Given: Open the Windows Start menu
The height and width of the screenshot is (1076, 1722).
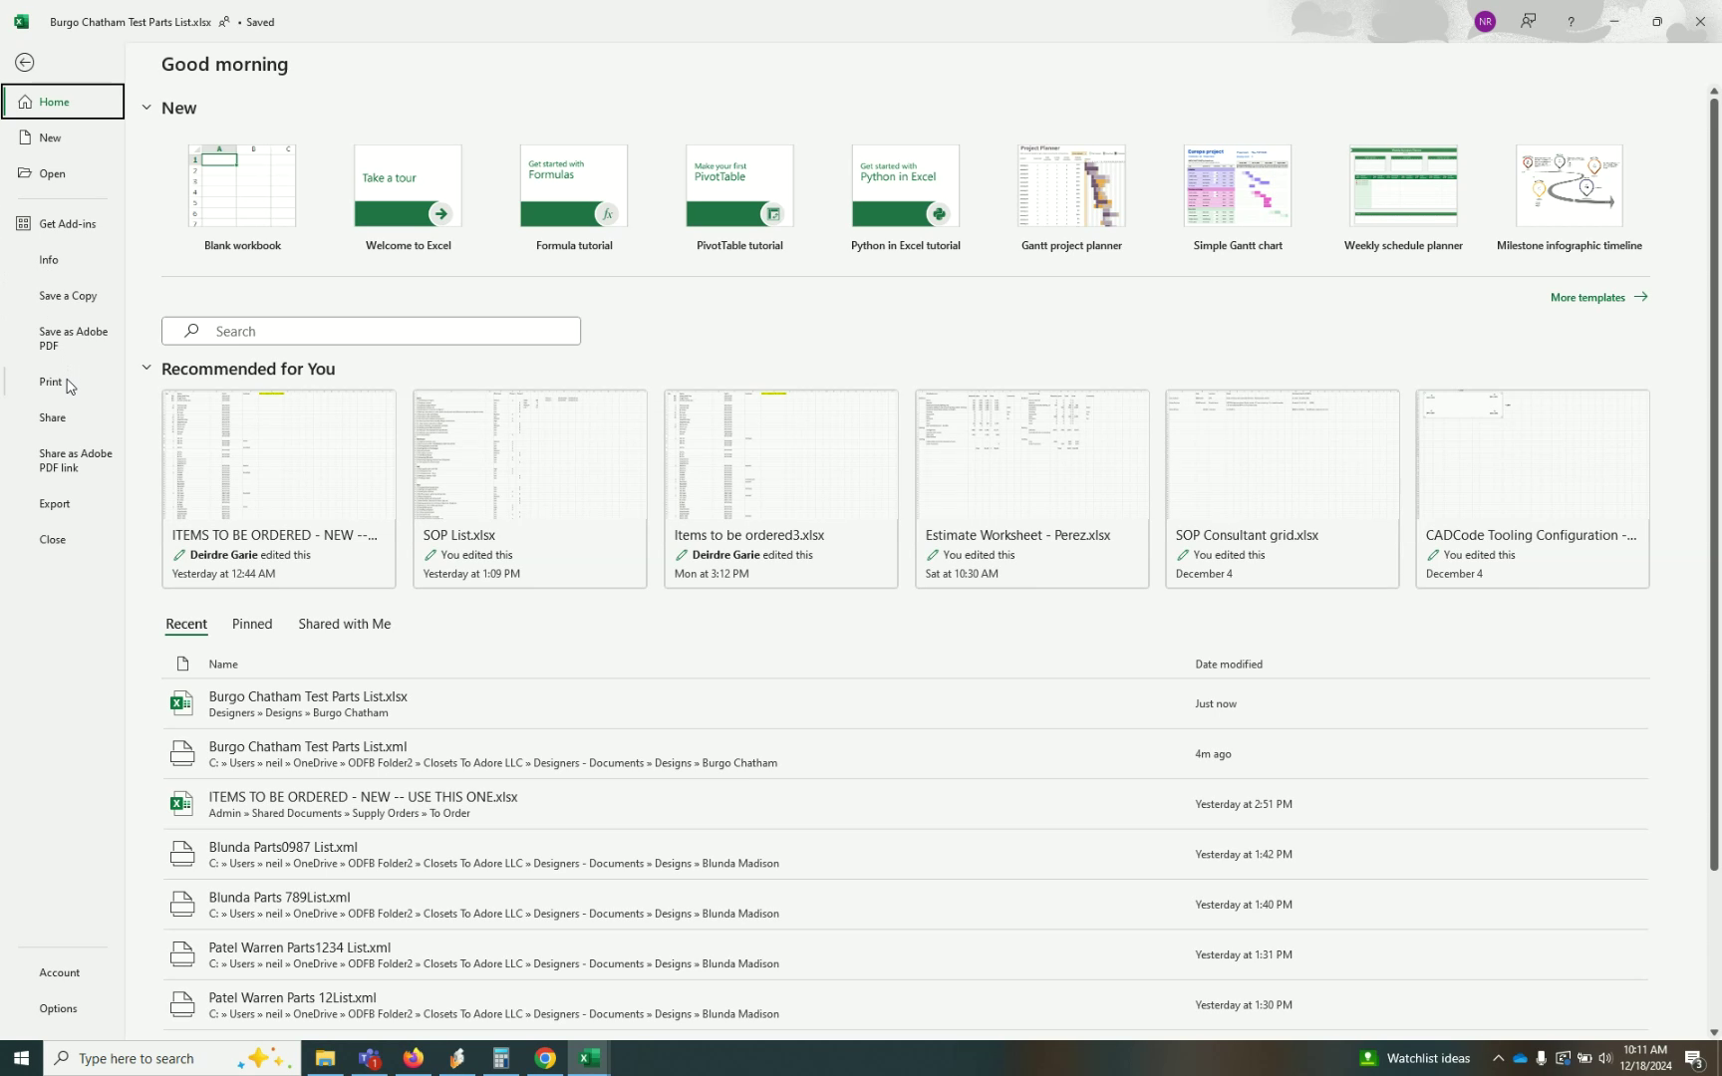Looking at the screenshot, I should point(21,1058).
